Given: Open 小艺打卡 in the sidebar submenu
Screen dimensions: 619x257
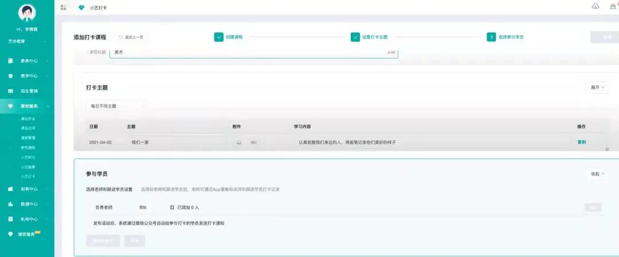Looking at the screenshot, I should click(28, 176).
